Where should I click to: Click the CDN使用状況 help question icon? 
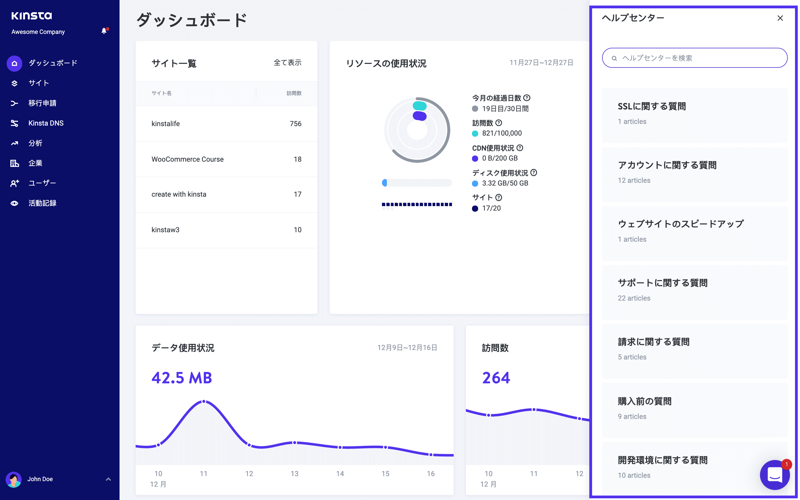(520, 148)
